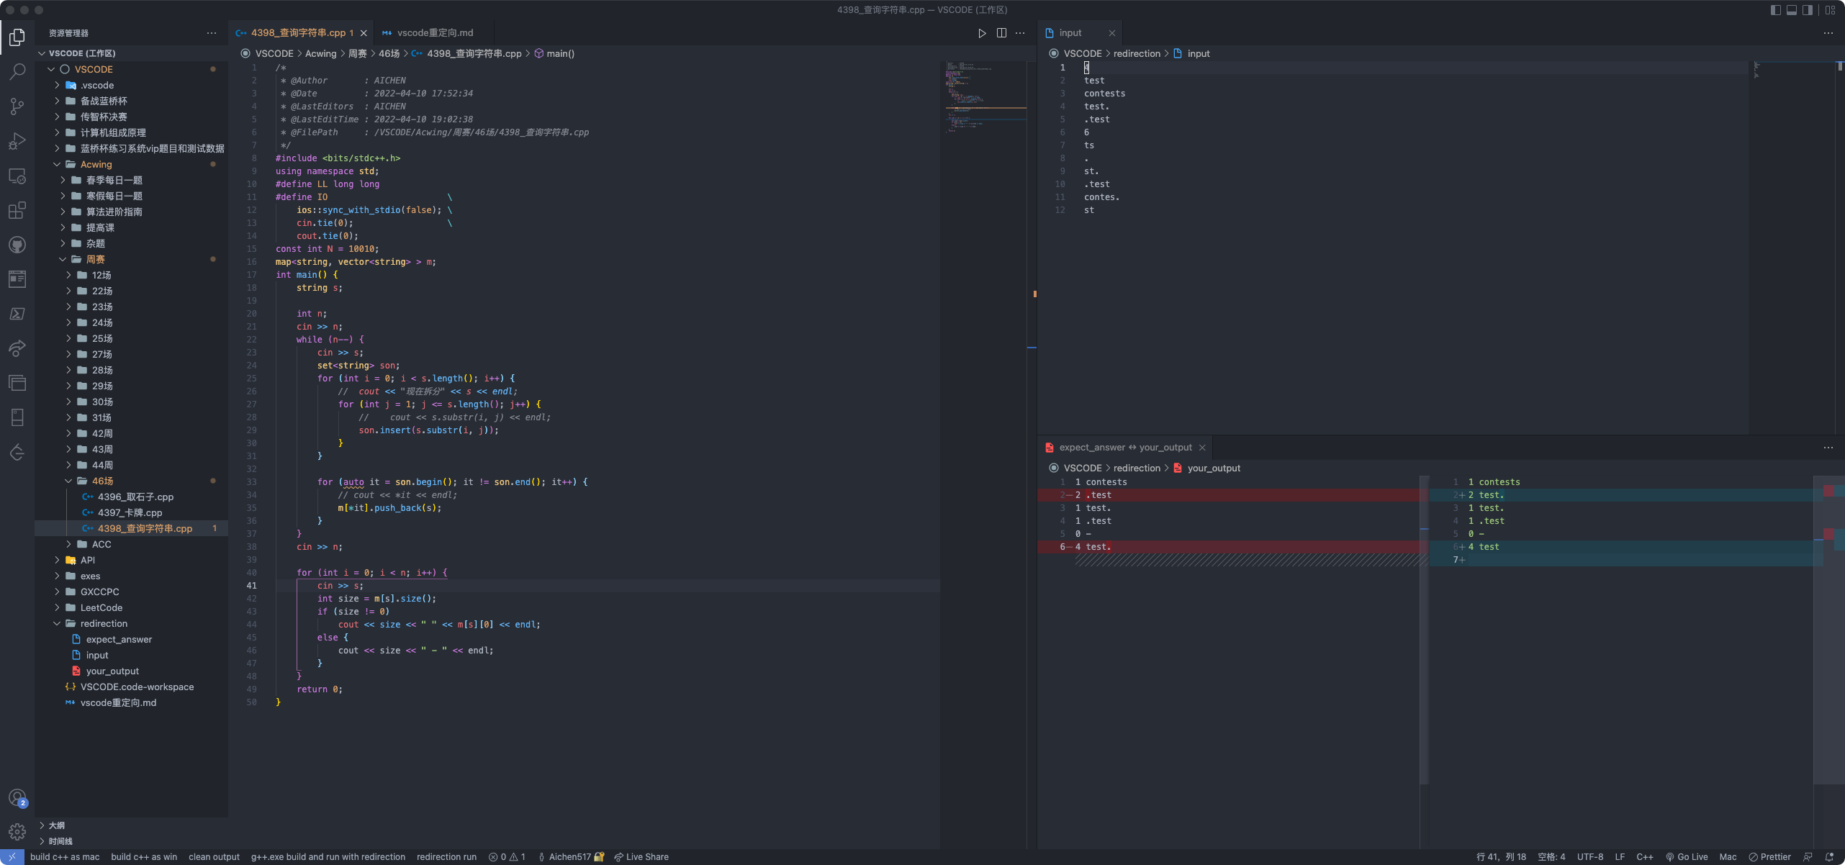The image size is (1845, 865).
Task: Open the Source Control view icon
Action: pos(17,107)
